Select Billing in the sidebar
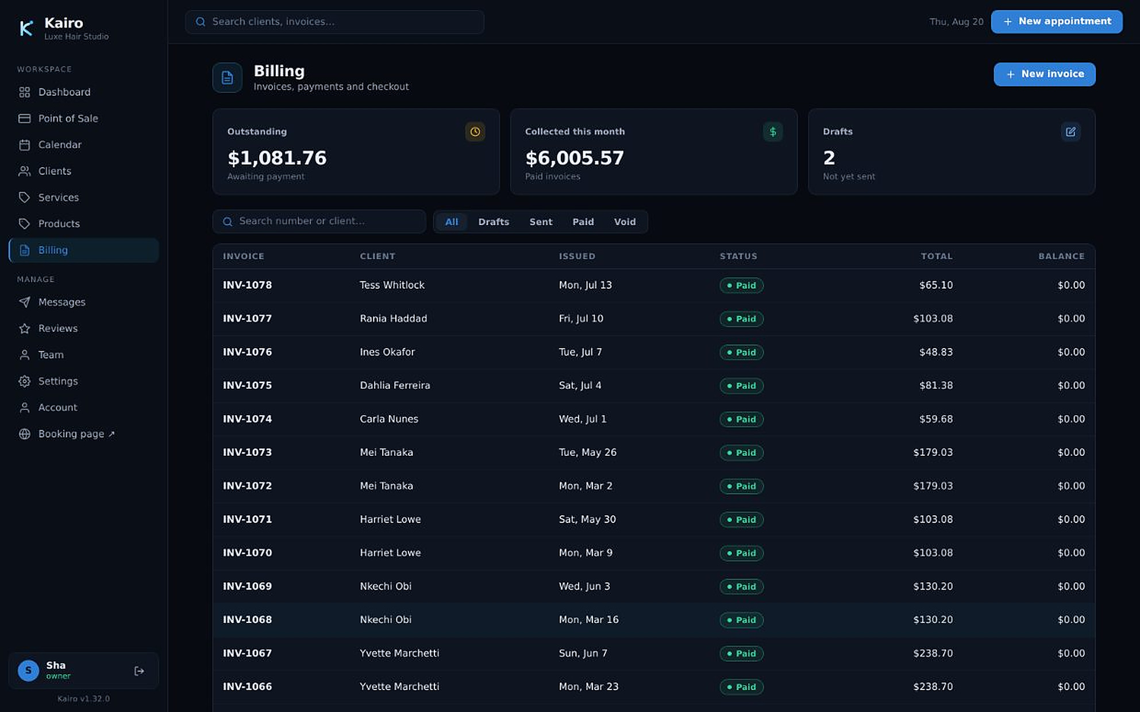The width and height of the screenshot is (1140, 712). (83, 250)
